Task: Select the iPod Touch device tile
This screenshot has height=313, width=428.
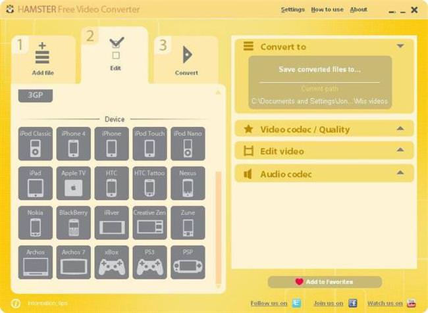Action: (149, 144)
